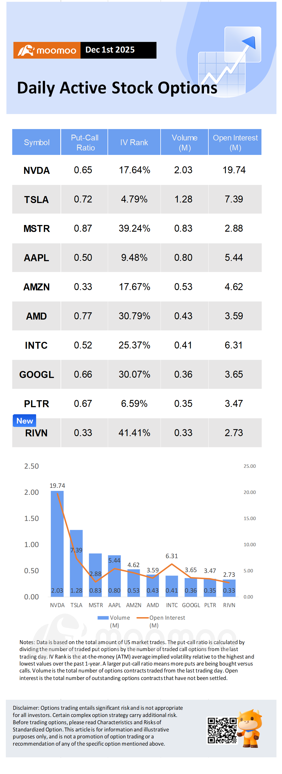This screenshot has height=774, width=282.
Task: Click the Open Interest orange legend line
Action: click(143, 618)
